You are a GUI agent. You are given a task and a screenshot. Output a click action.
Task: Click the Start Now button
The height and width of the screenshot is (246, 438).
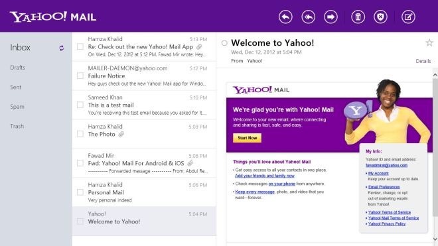tap(248, 138)
